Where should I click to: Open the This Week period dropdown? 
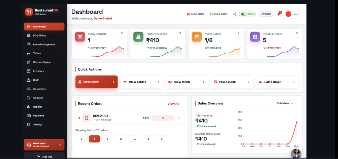(x=285, y=103)
